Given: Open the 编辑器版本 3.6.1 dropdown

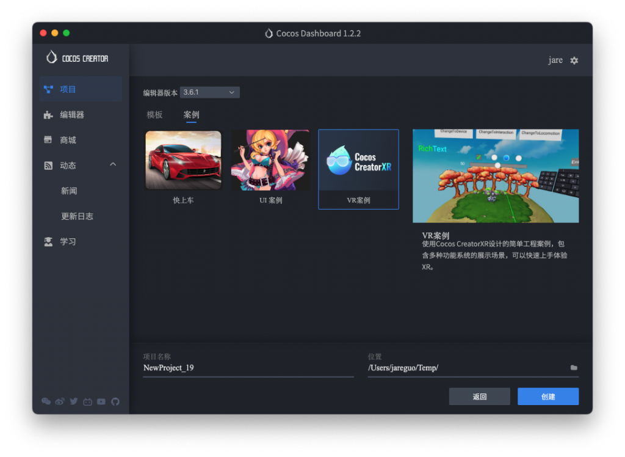Looking at the screenshot, I should (x=210, y=92).
